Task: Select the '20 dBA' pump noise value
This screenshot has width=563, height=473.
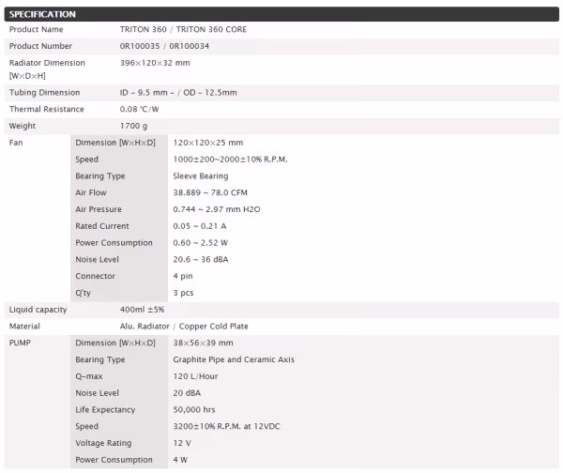Action: click(x=187, y=393)
